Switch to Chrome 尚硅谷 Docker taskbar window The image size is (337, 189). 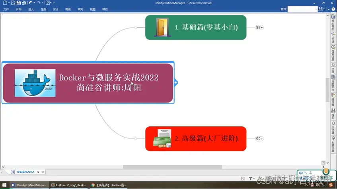click(109, 185)
